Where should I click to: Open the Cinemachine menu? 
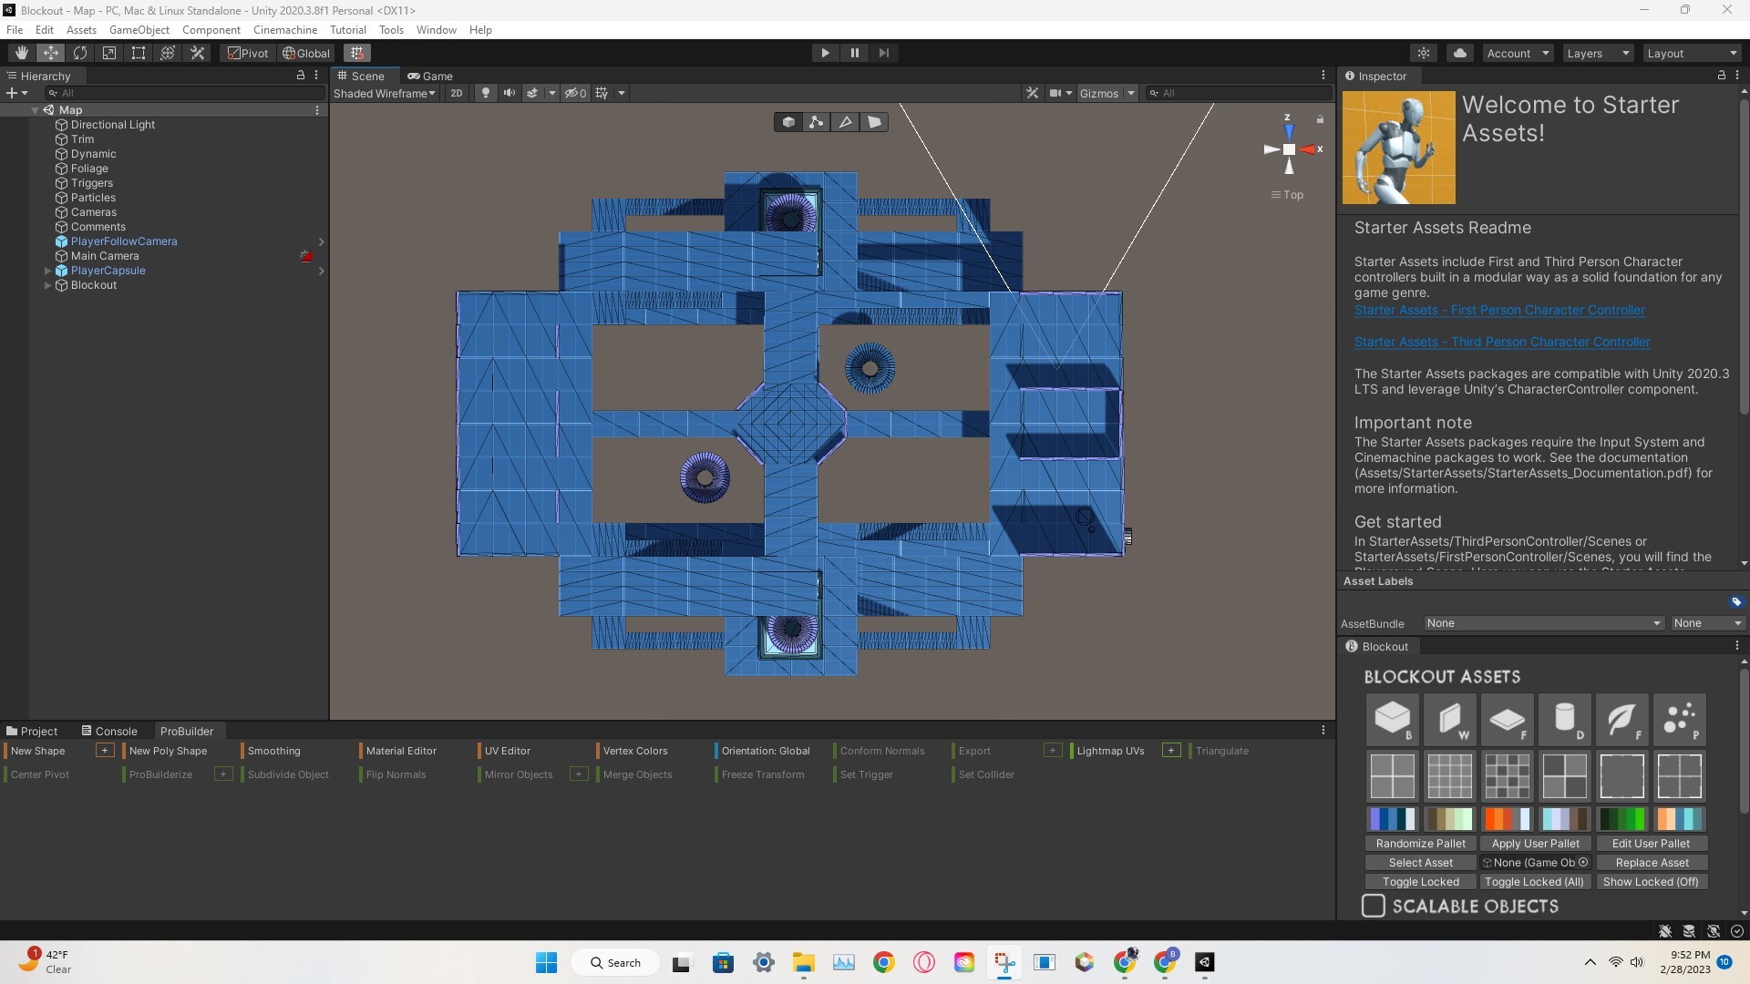click(284, 29)
